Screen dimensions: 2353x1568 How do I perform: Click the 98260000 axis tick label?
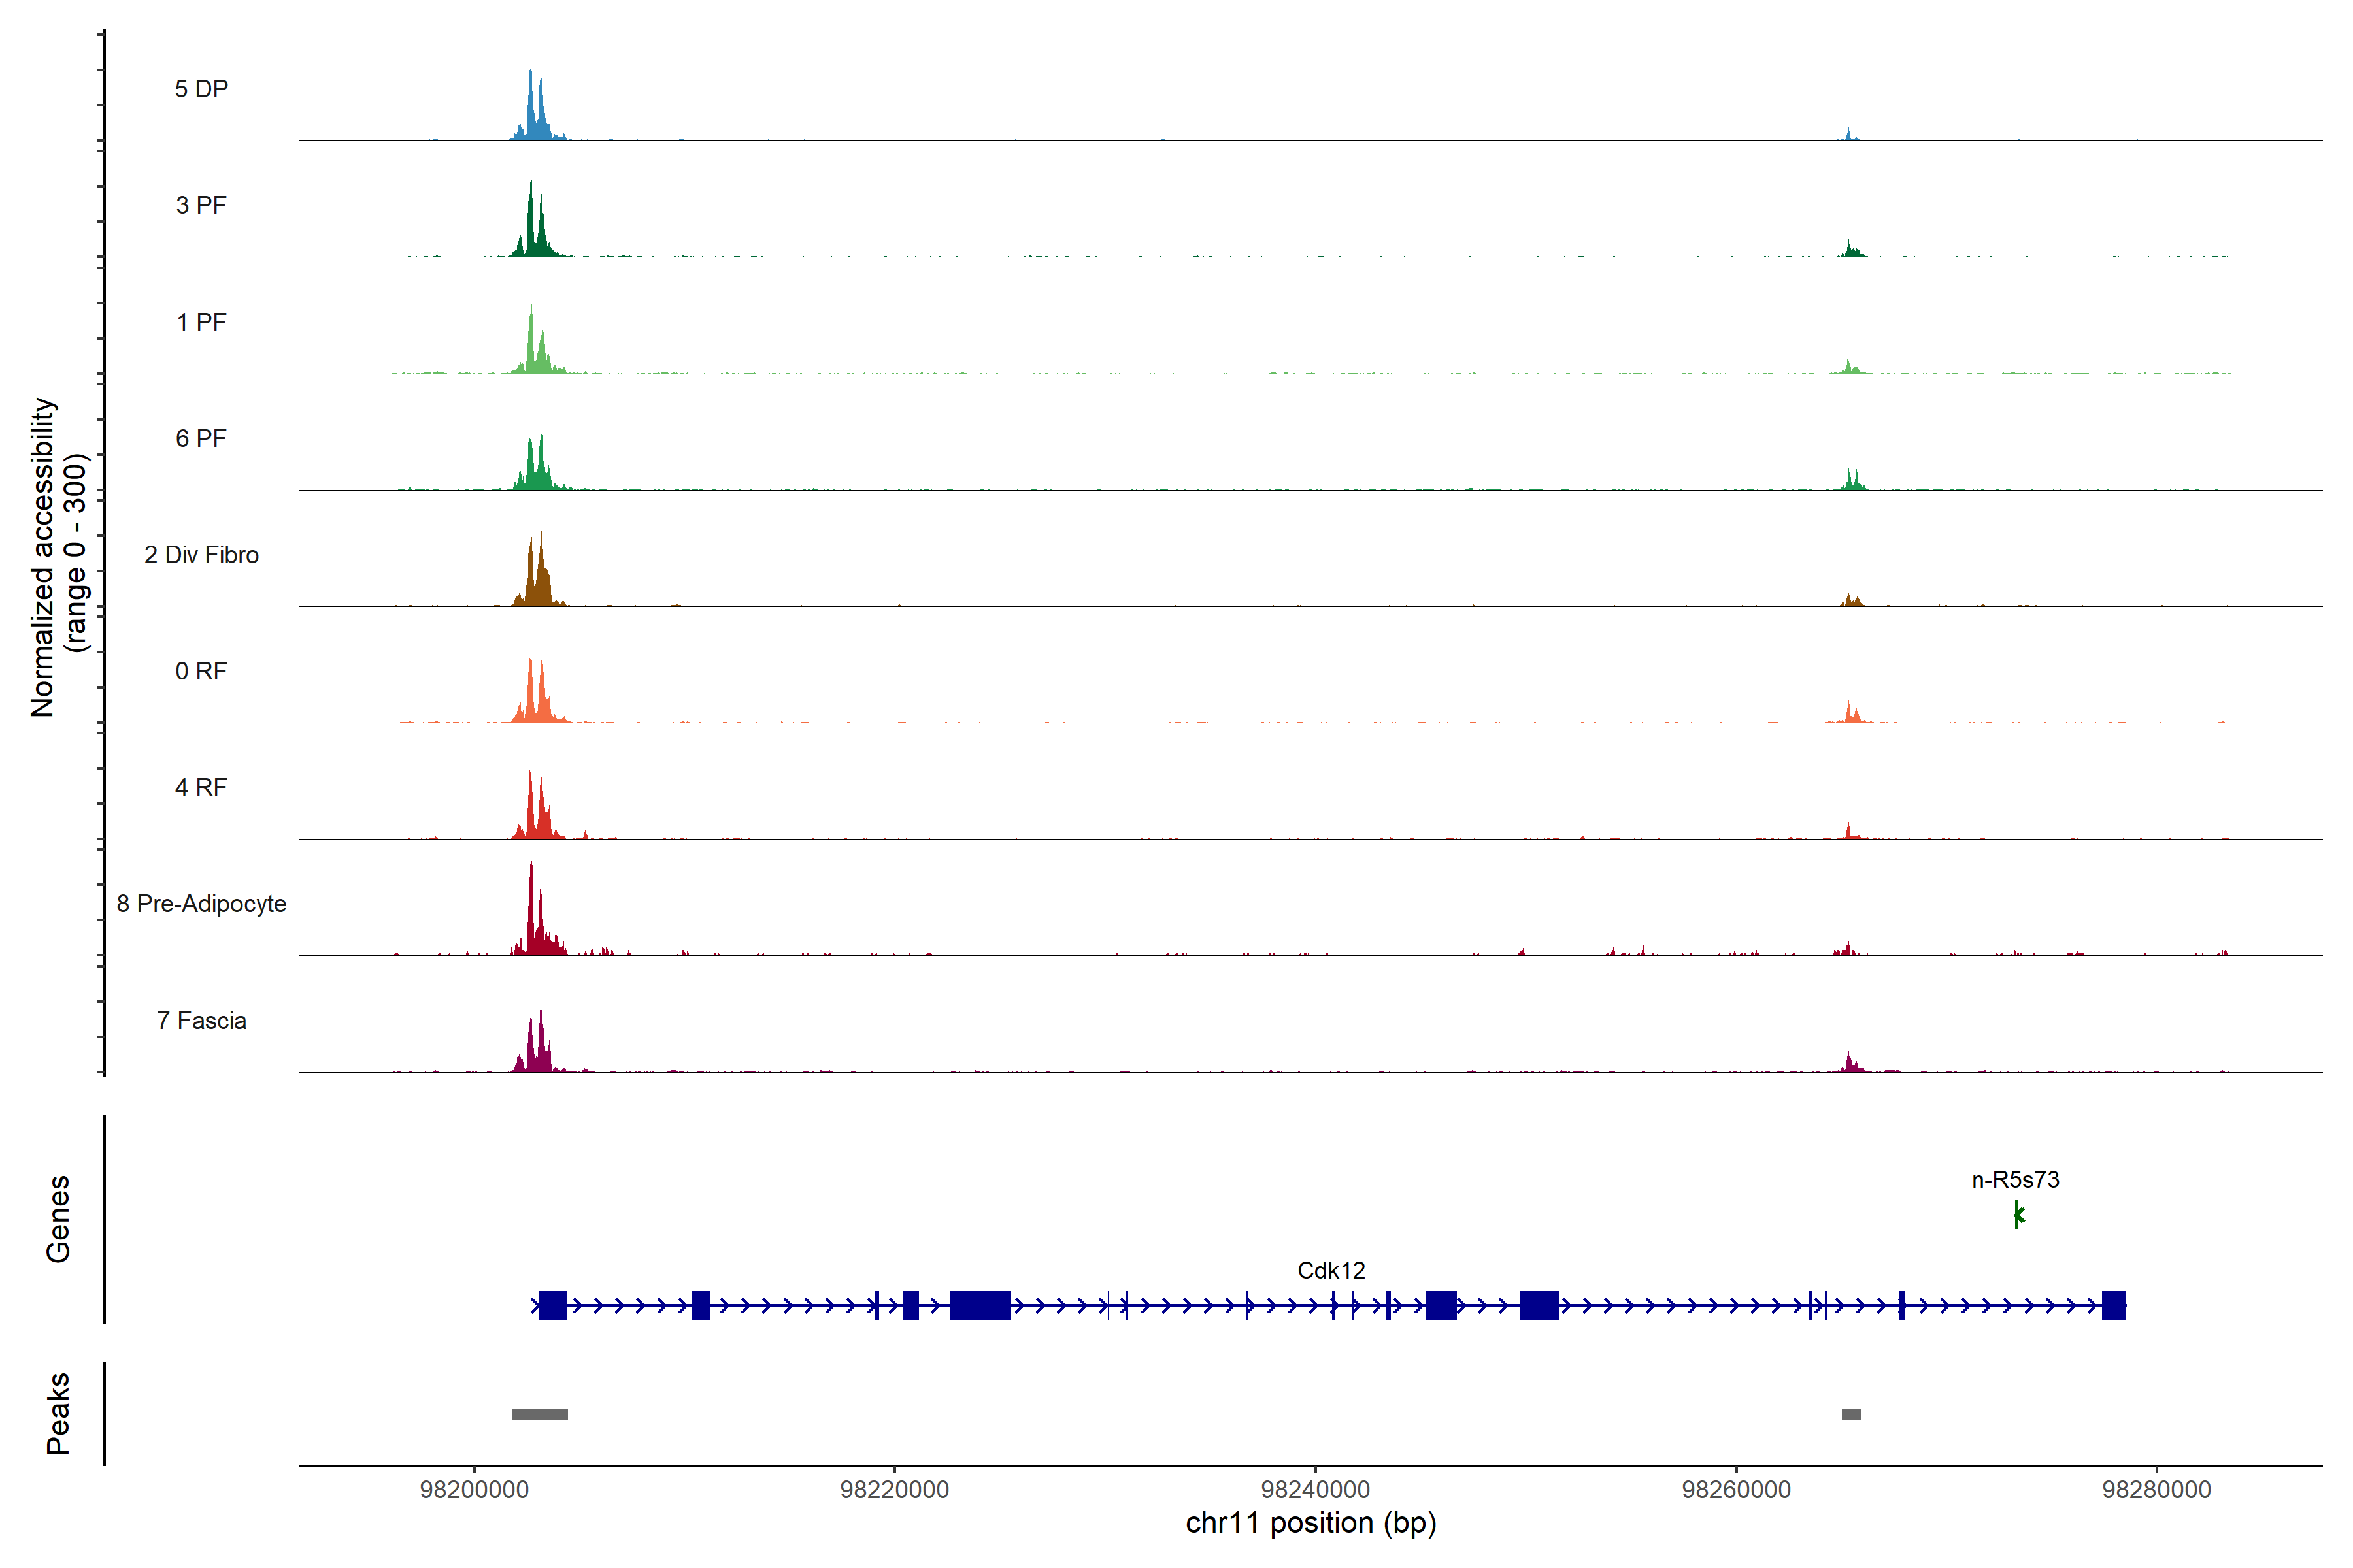point(1736,1490)
